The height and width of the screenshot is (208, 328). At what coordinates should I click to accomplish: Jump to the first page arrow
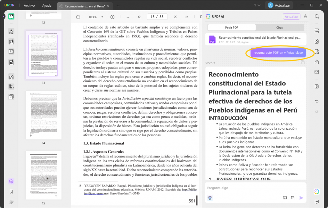click(128, 17)
